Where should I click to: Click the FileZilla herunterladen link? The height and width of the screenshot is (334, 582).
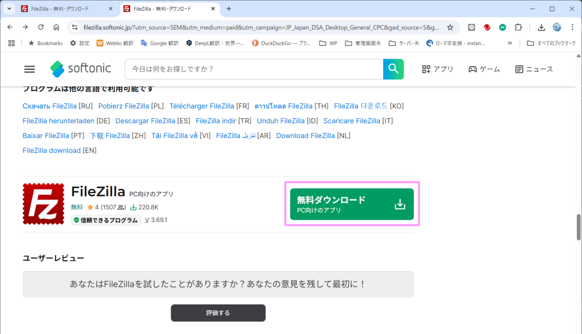point(59,121)
